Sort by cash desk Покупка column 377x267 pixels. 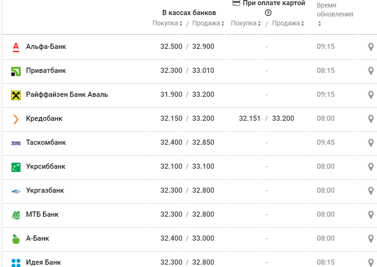coord(167,24)
